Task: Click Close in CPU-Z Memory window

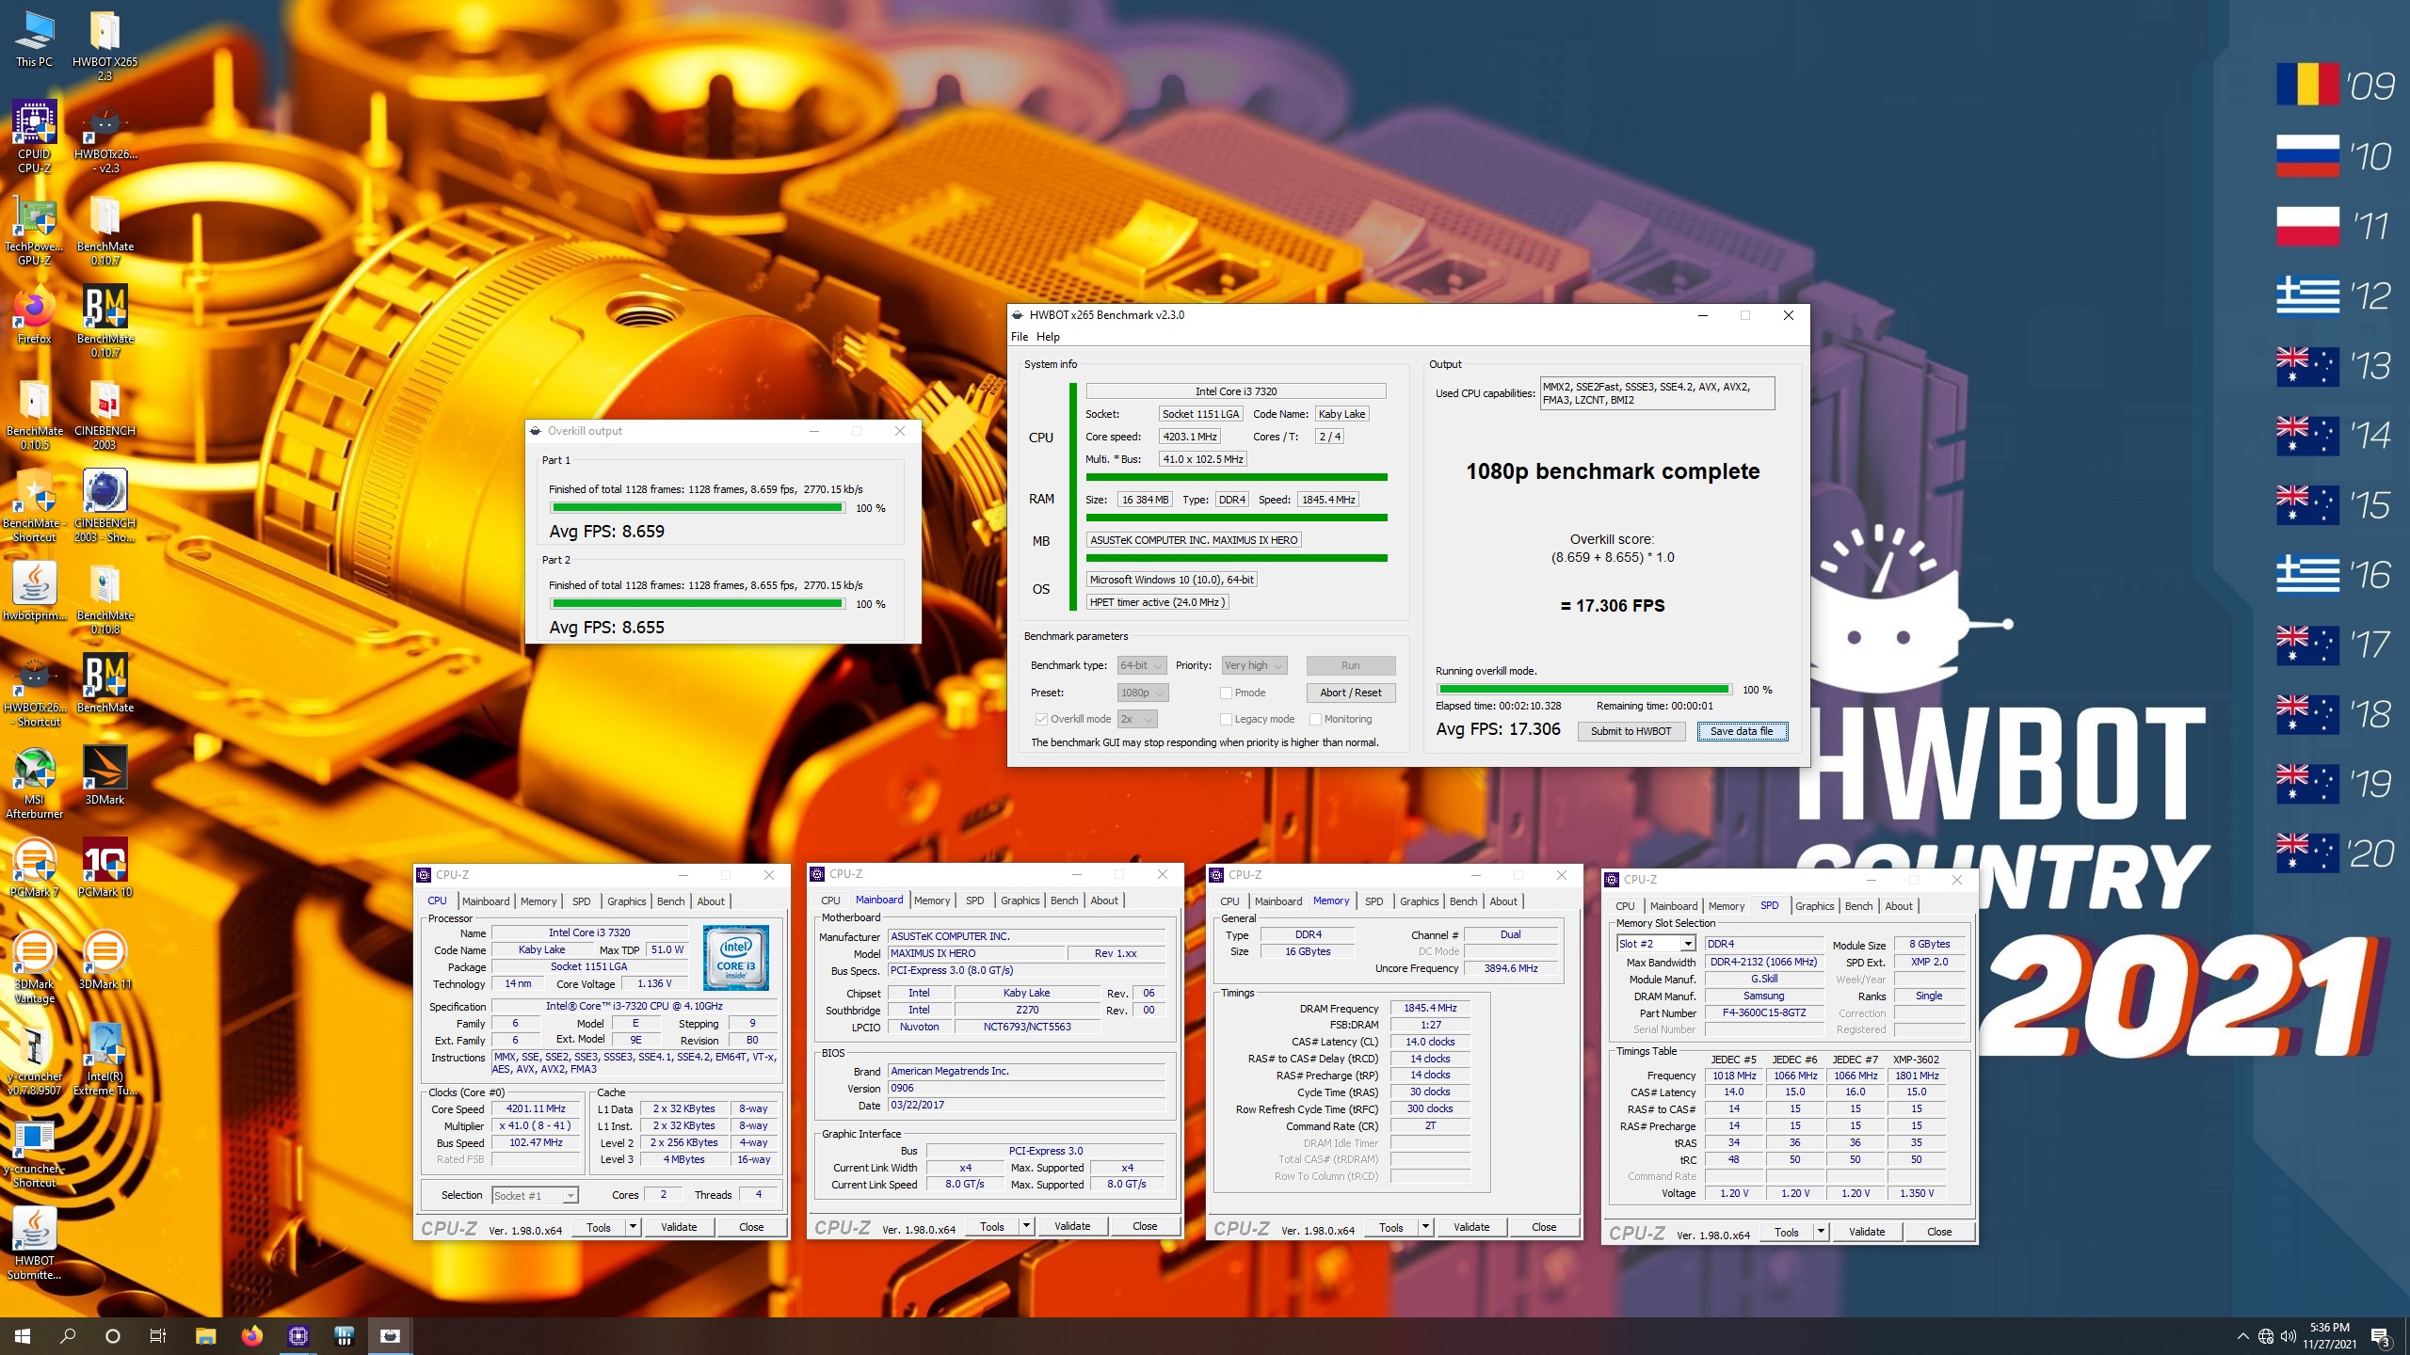Action: pyautogui.click(x=1544, y=1227)
